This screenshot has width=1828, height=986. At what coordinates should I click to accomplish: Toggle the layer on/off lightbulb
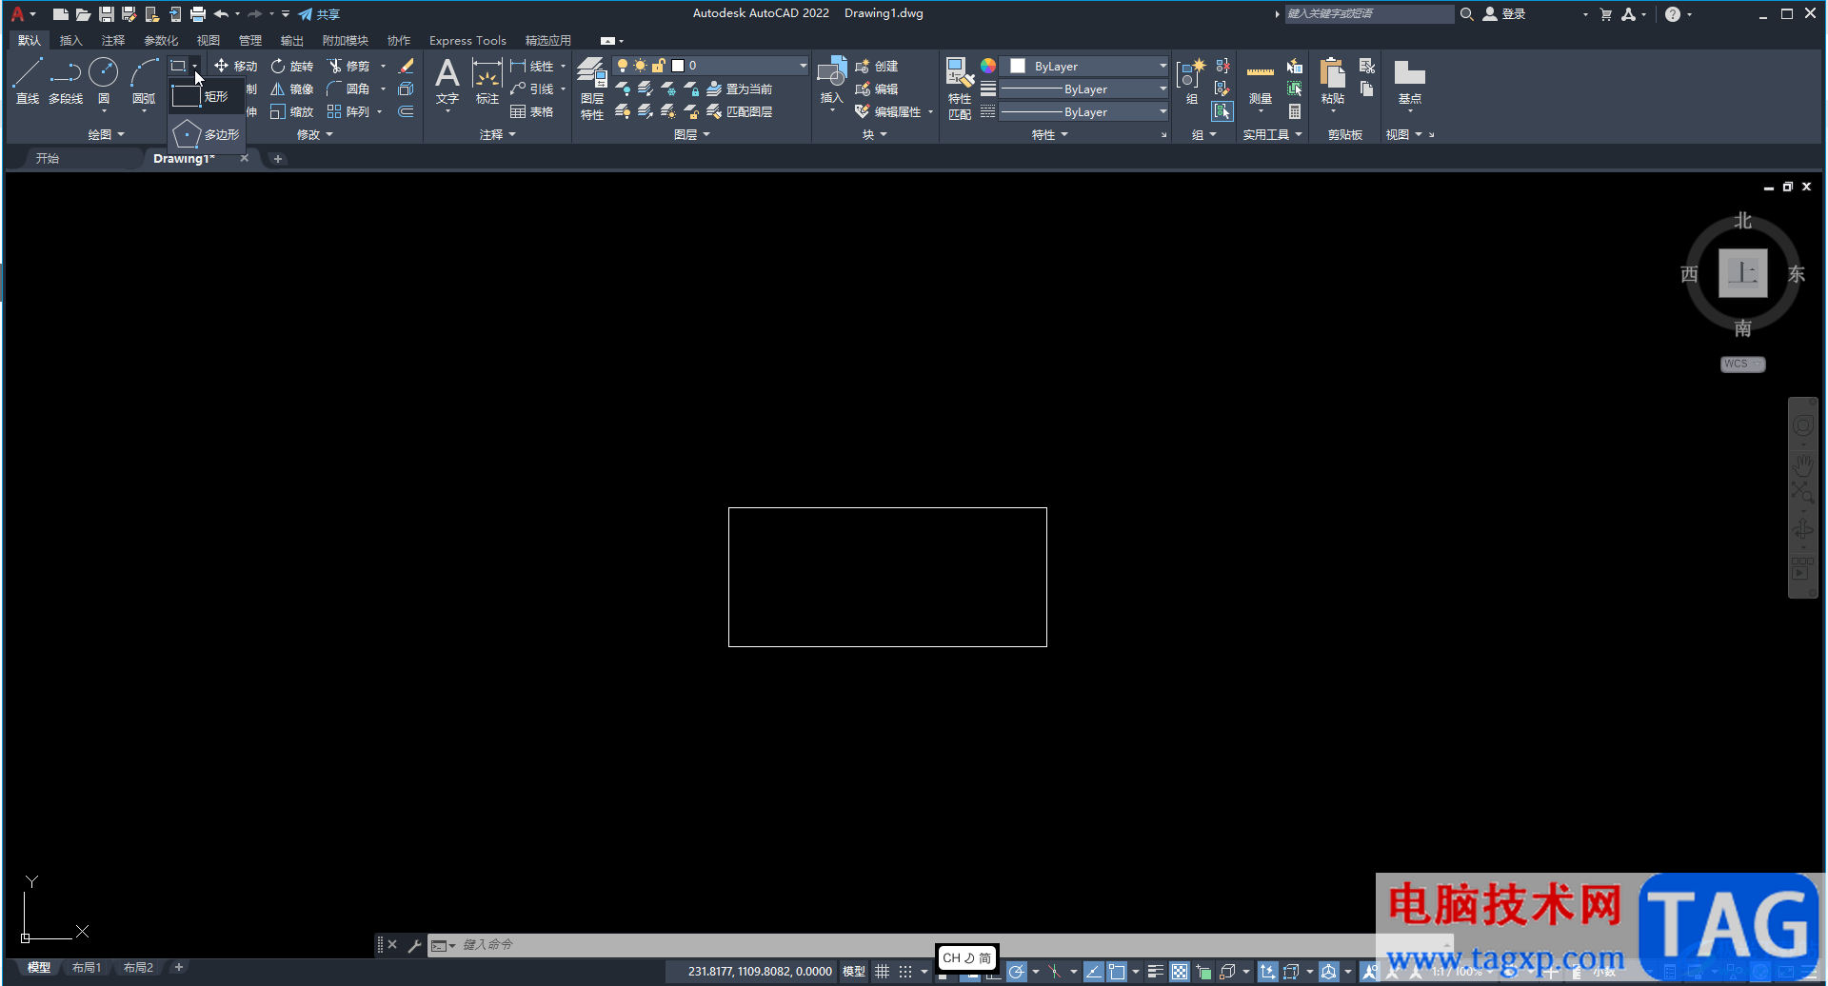click(623, 66)
